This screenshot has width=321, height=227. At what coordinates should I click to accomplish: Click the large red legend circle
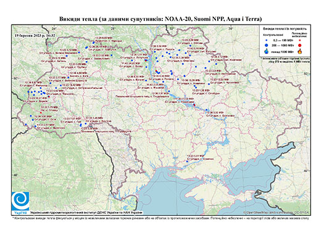pyautogui.click(x=300, y=45)
